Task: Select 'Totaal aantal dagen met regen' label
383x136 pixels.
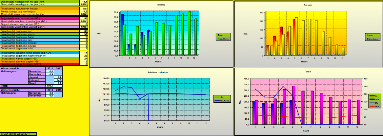Action: [x=40, y=34]
